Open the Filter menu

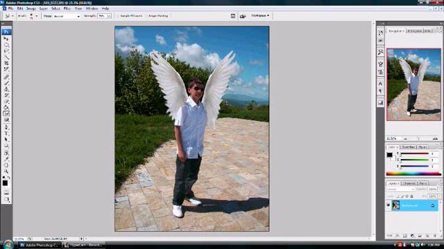[67, 9]
